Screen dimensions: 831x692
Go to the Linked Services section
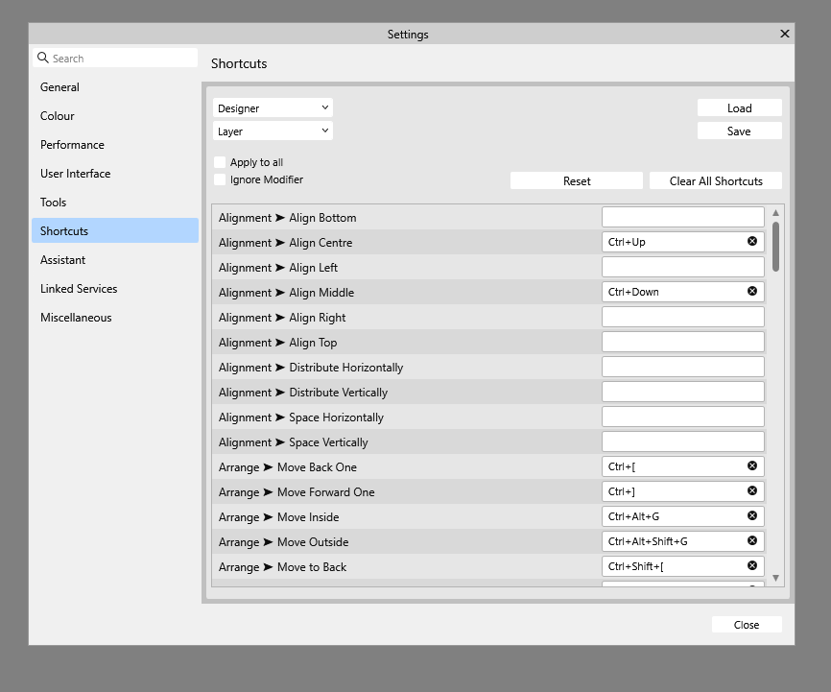click(x=79, y=289)
